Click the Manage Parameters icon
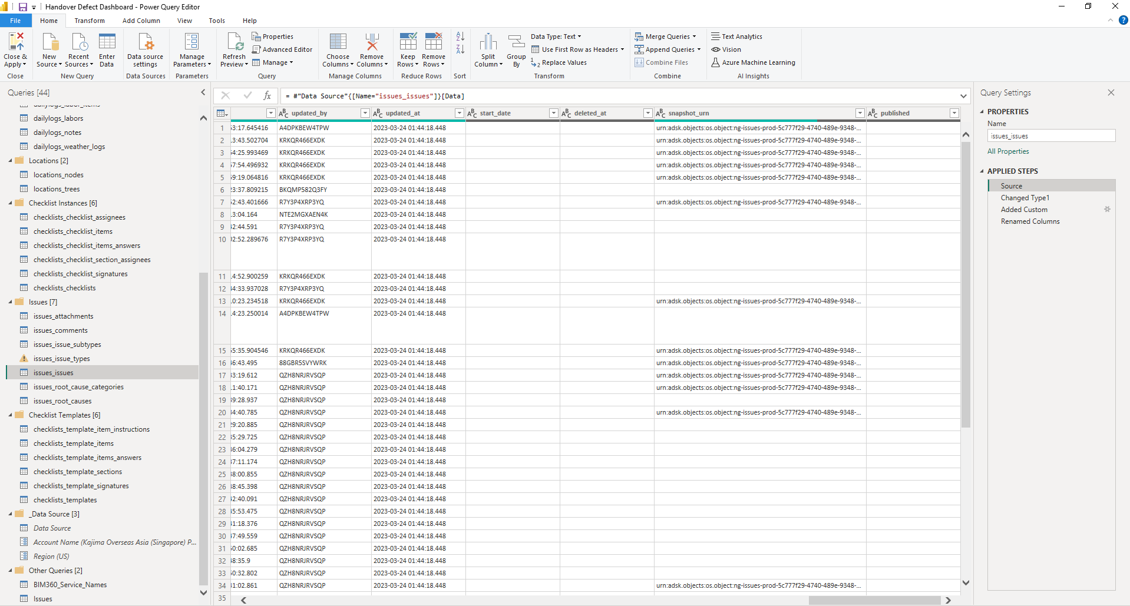Viewport: 1130px width, 606px height. (191, 42)
